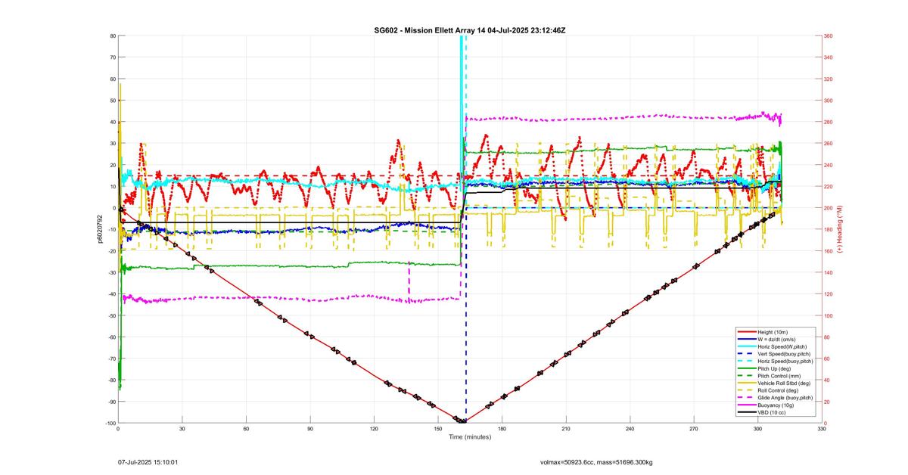Screen dimensions: 908x475
Task: Click the '280' tick on the heading axis
Action: 829,122
